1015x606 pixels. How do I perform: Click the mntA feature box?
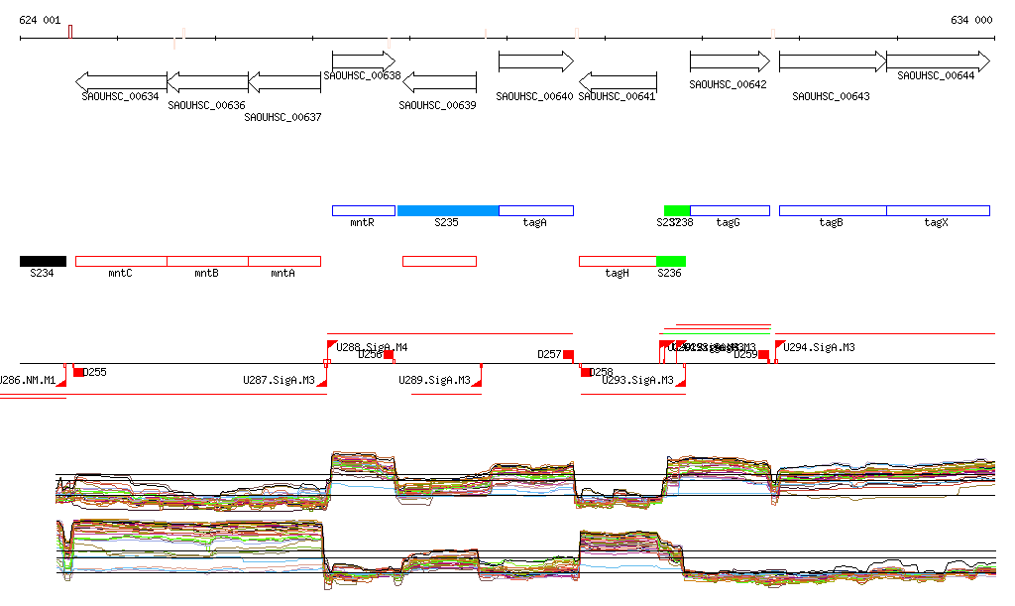284,262
